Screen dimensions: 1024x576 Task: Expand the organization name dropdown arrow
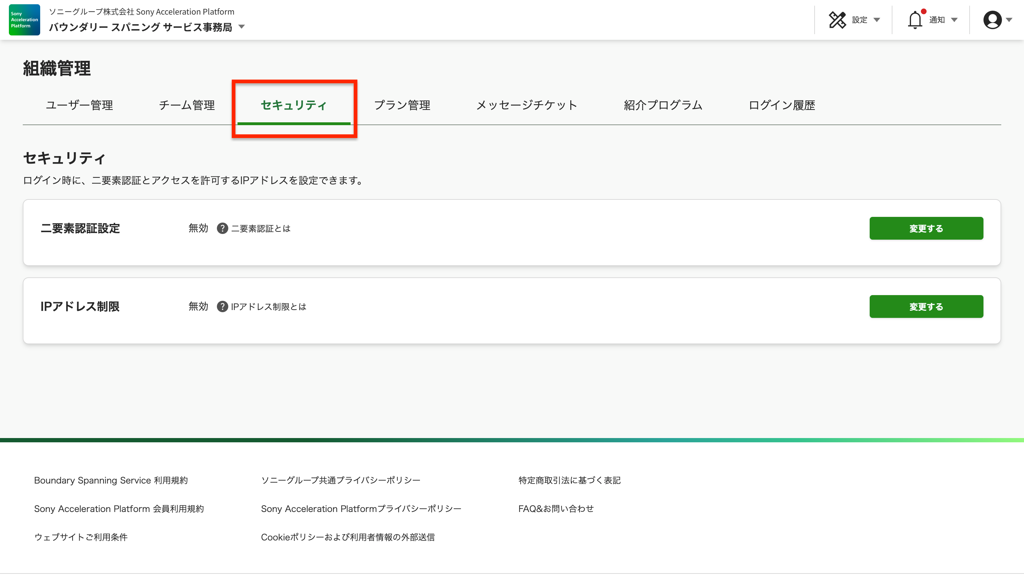click(x=241, y=27)
